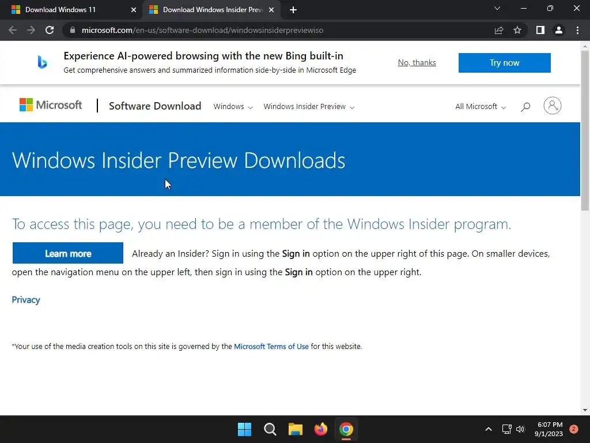The width and height of the screenshot is (590, 443).
Task: Open the Windows Start menu
Action: tap(244, 429)
